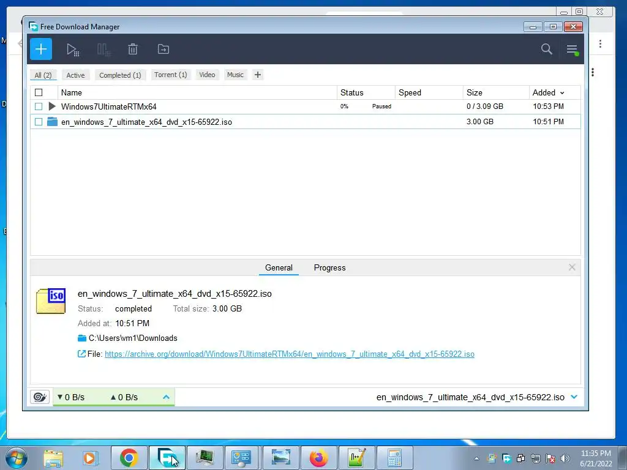
Task: Close the download details panel
Action: click(x=572, y=267)
